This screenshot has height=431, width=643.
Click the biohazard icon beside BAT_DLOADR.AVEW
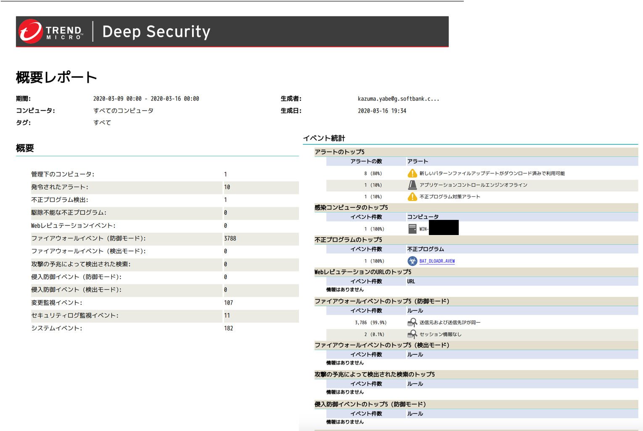coord(412,261)
